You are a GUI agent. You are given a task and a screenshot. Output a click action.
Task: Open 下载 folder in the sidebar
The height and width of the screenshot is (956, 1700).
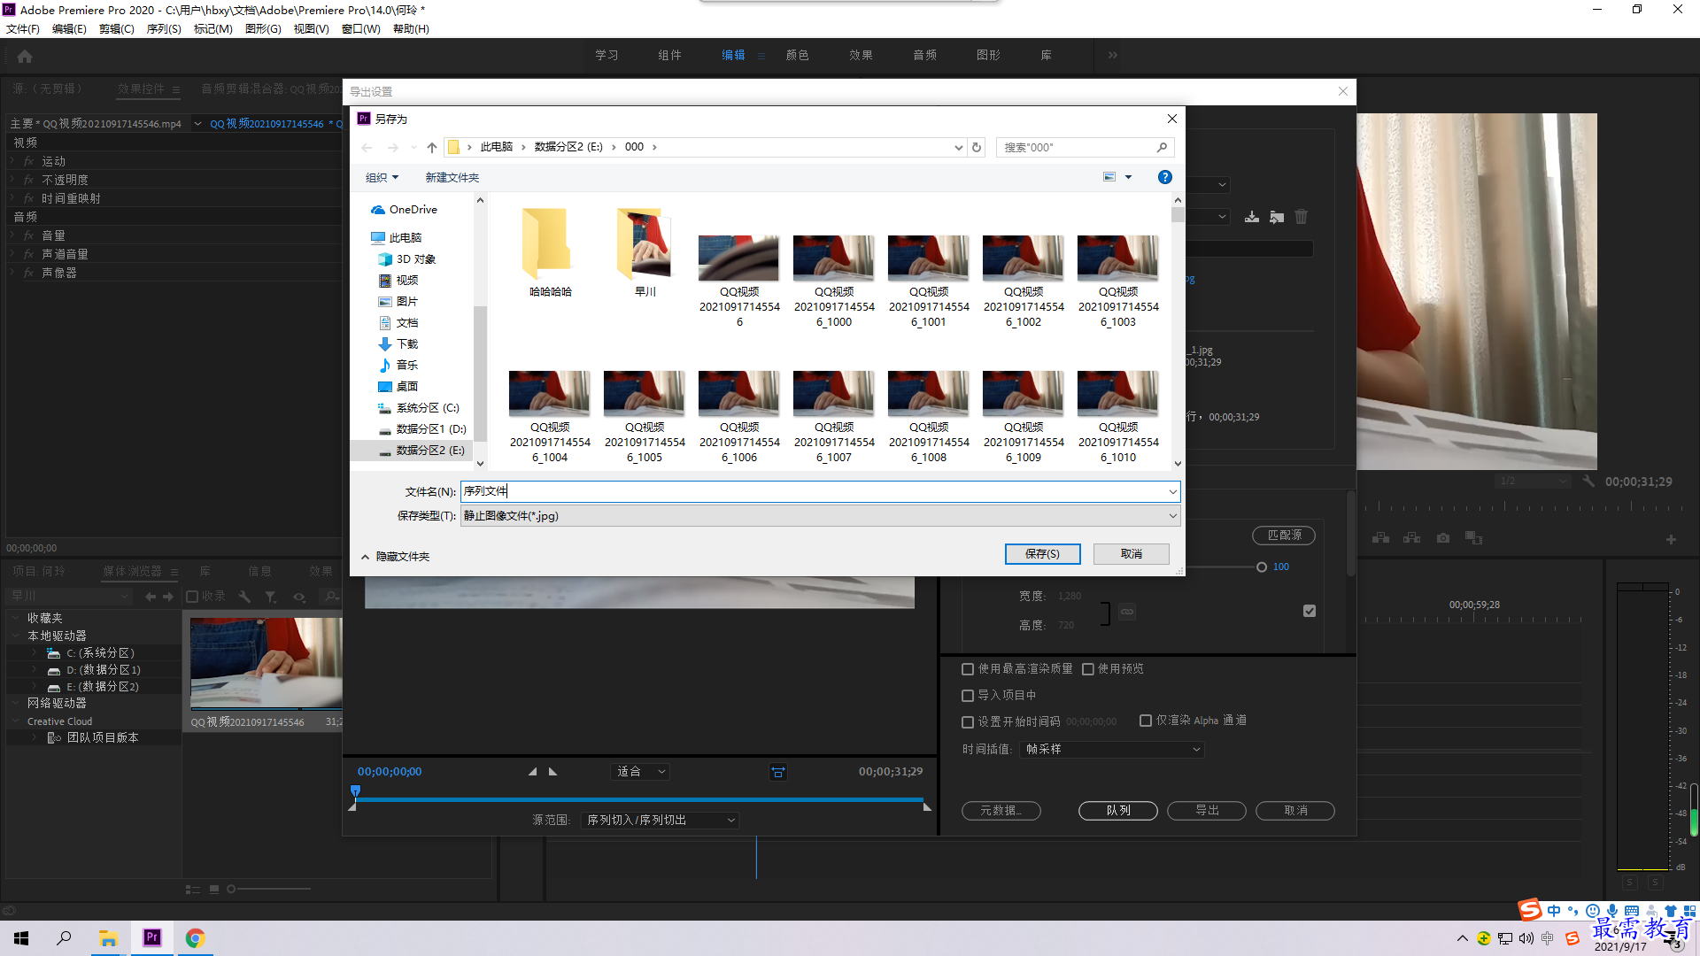click(x=406, y=344)
